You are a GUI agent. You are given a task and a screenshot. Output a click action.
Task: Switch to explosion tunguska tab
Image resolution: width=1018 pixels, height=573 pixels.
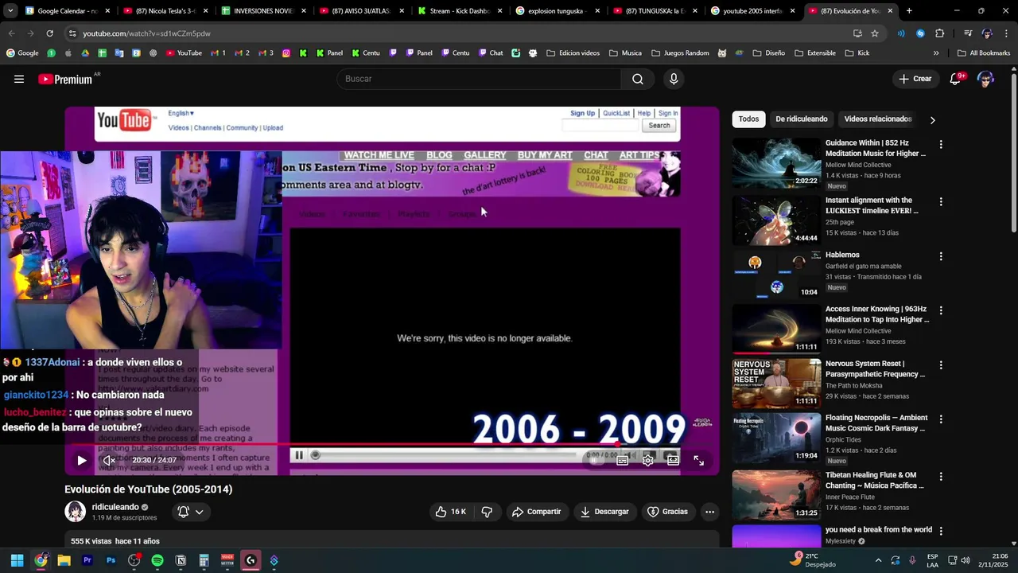click(558, 11)
